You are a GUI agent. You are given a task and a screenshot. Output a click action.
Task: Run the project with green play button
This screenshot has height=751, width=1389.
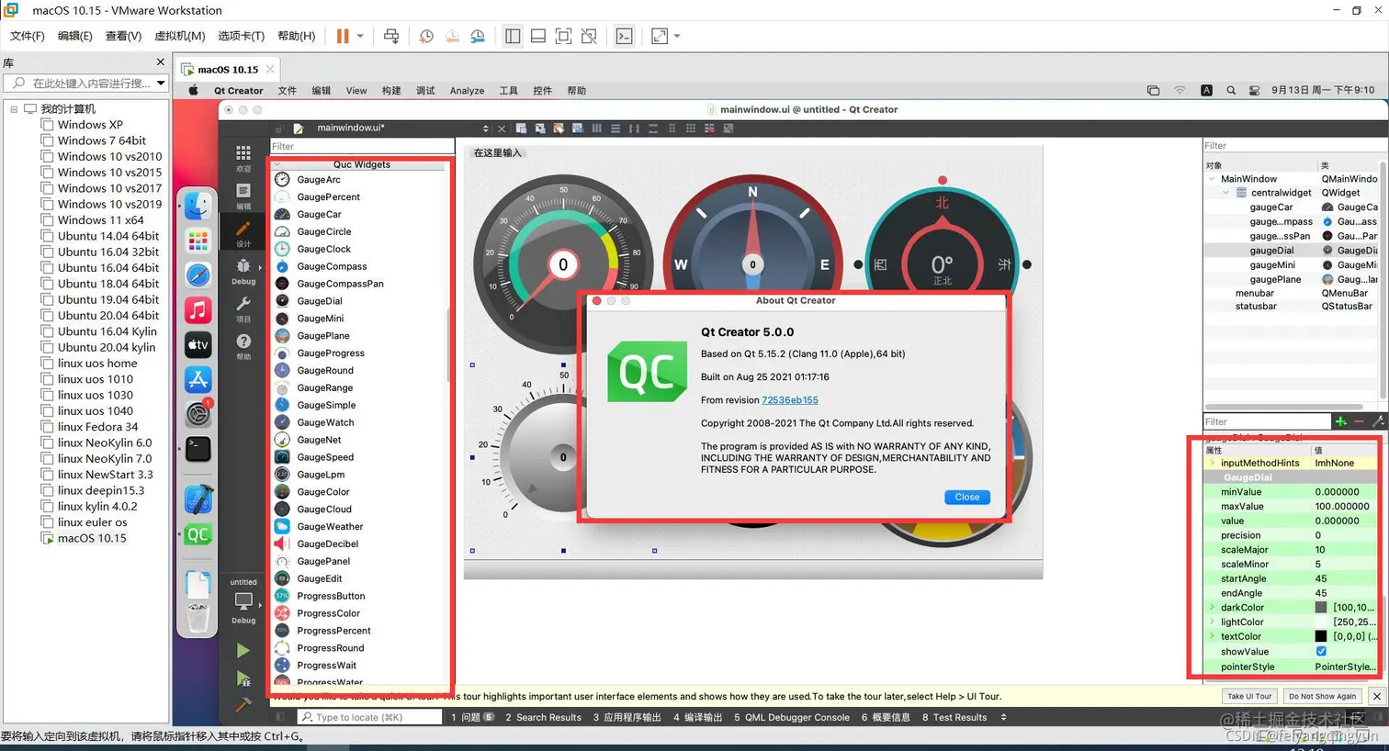pyautogui.click(x=243, y=650)
